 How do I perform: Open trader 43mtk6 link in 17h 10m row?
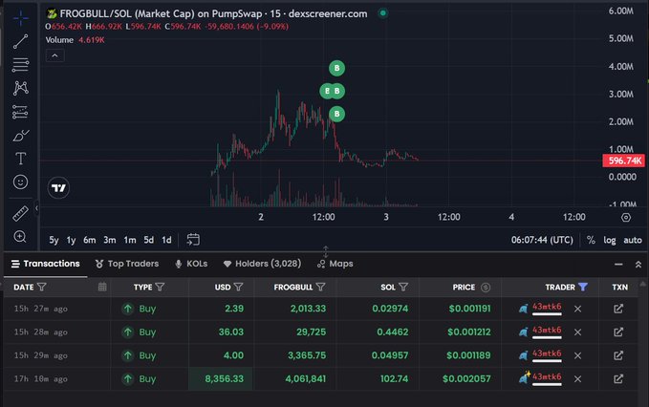(x=547, y=377)
